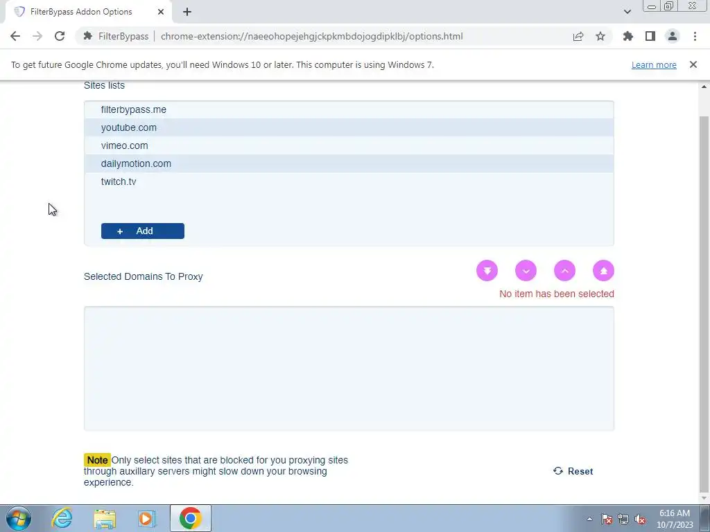Select dailymotion.com in sites list
Screen dimensions: 710x532
tap(349, 163)
